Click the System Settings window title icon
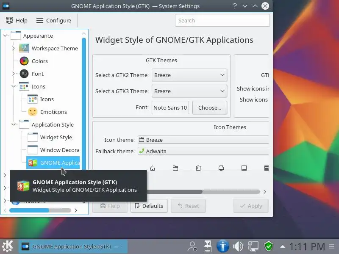Image resolution: width=339 pixels, height=254 pixels. 6,6
